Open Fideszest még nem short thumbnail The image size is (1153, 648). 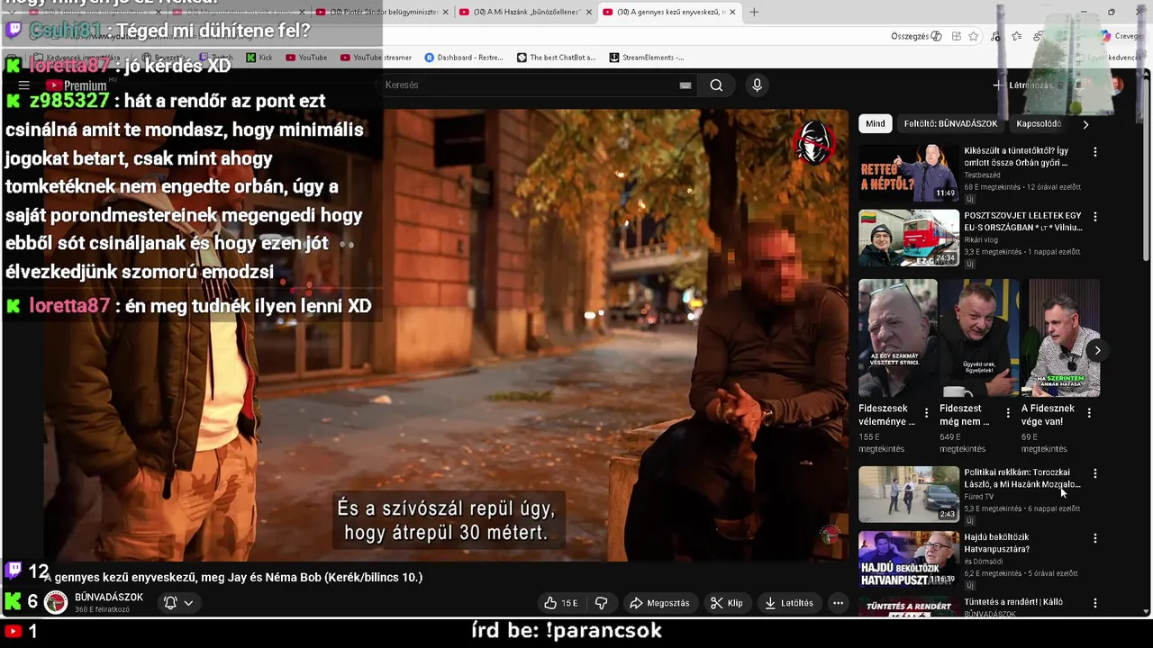(979, 338)
